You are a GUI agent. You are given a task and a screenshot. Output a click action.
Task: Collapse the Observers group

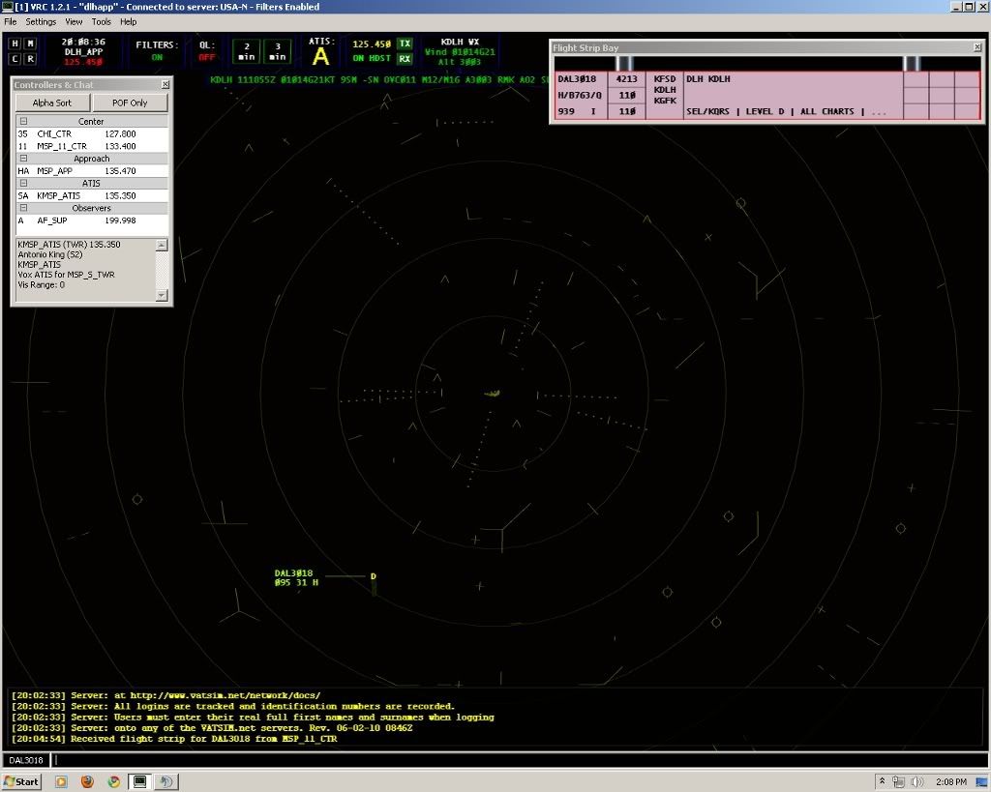click(22, 208)
